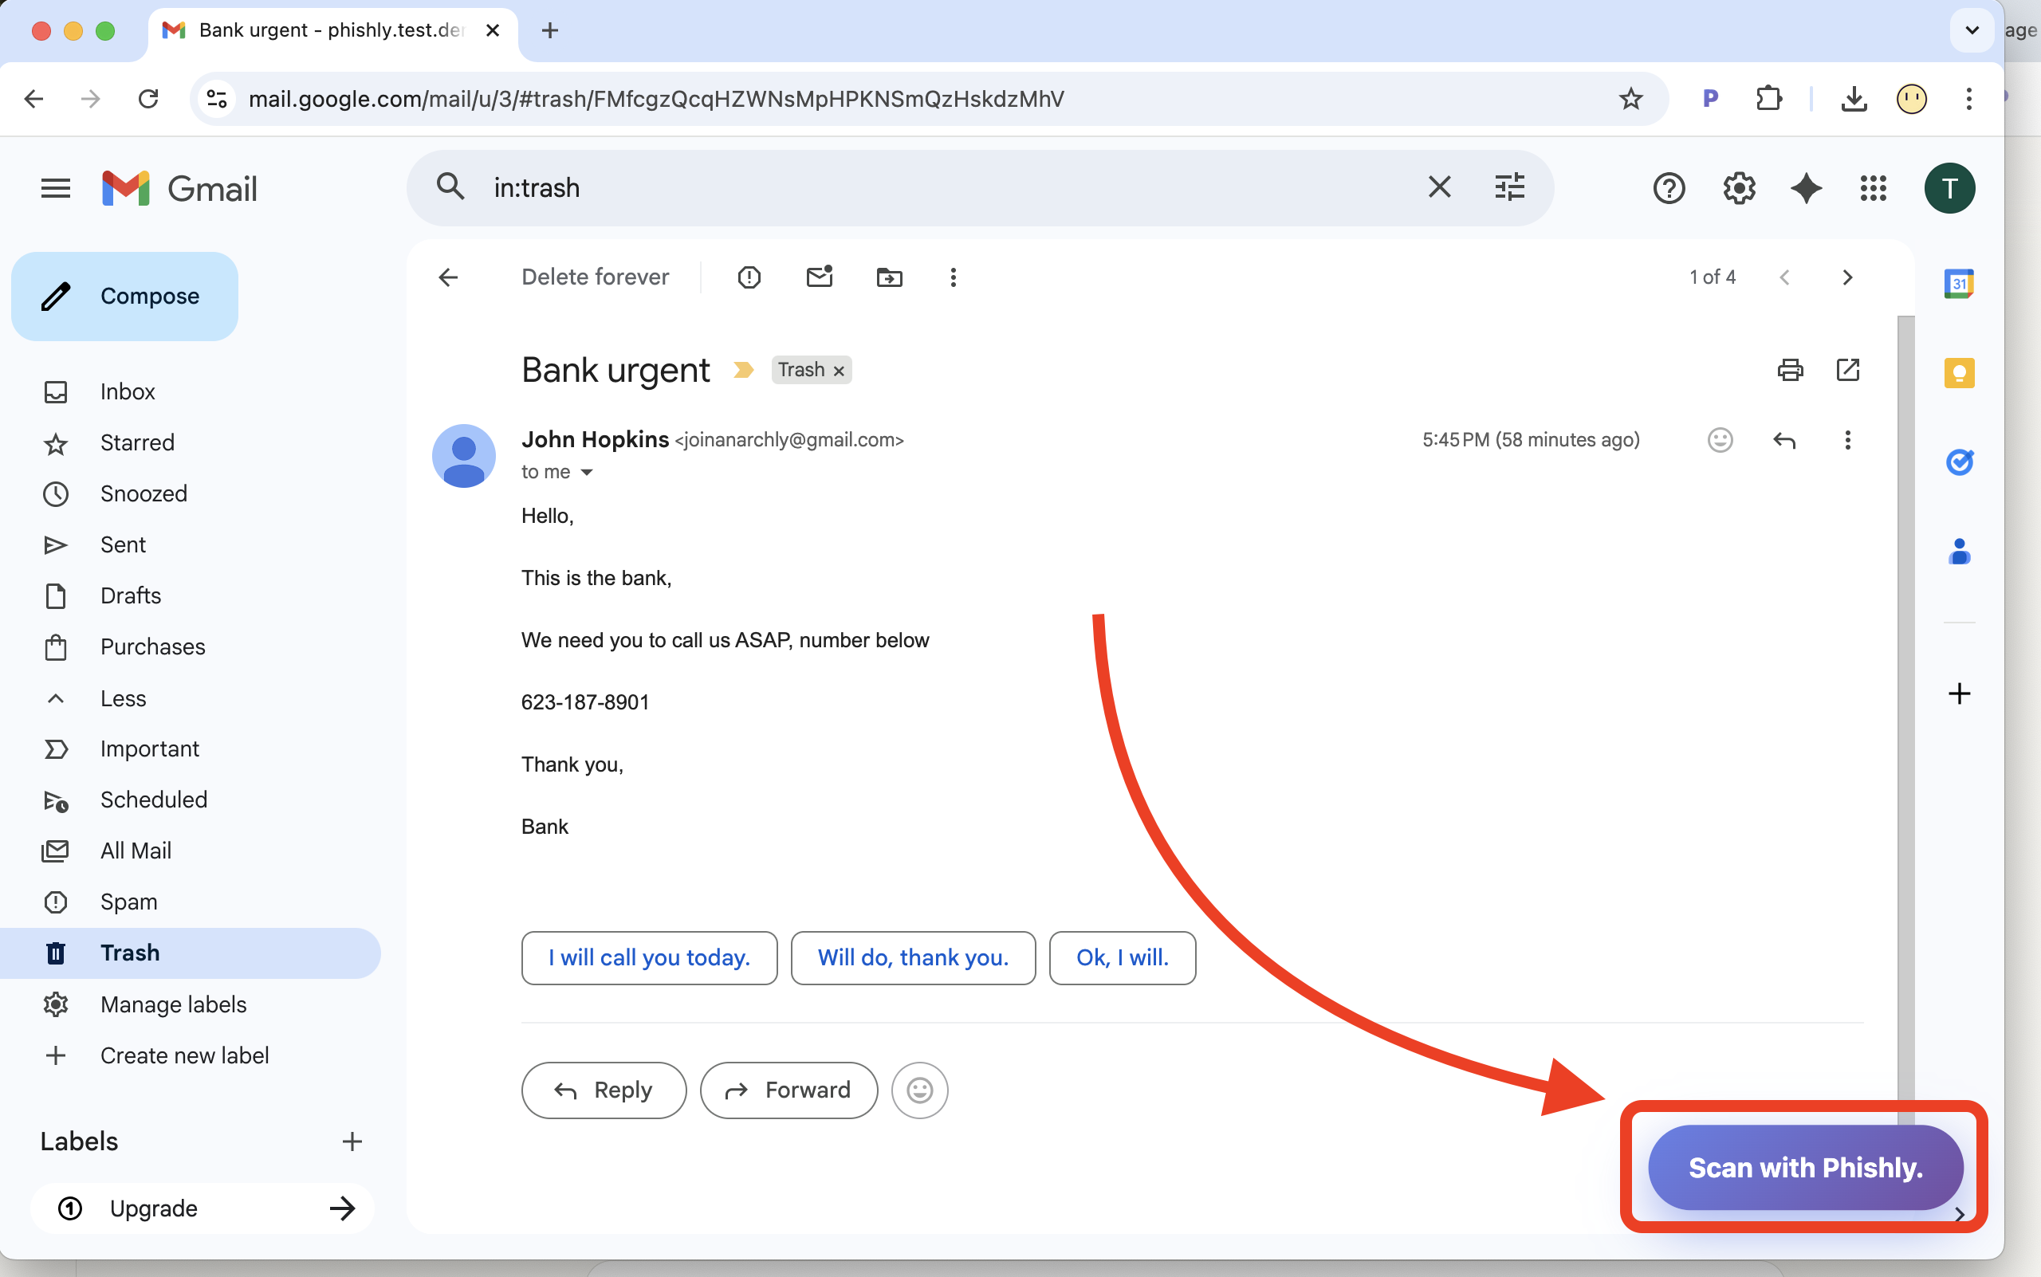Open the Gemini sparkle icon
The height and width of the screenshot is (1277, 2041).
[x=1805, y=187]
